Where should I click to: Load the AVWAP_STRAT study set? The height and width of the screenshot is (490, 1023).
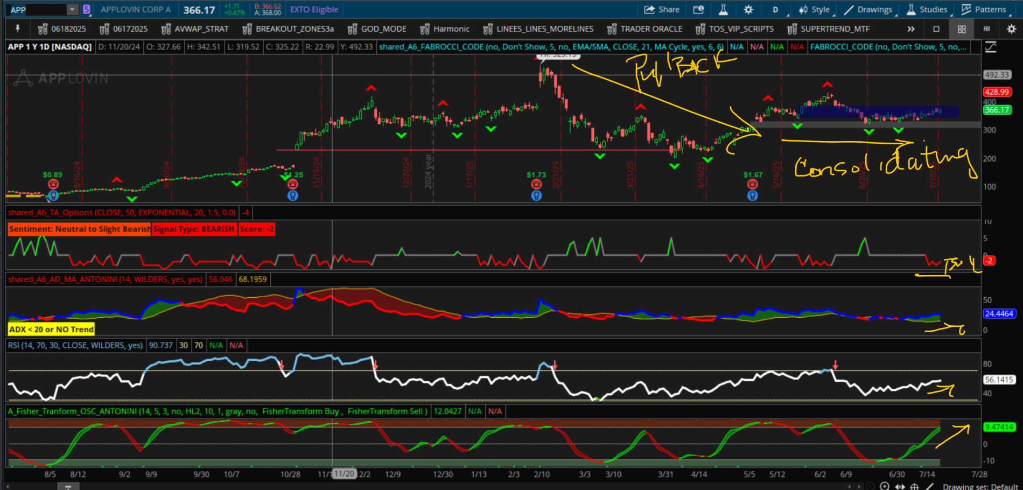tap(195, 29)
